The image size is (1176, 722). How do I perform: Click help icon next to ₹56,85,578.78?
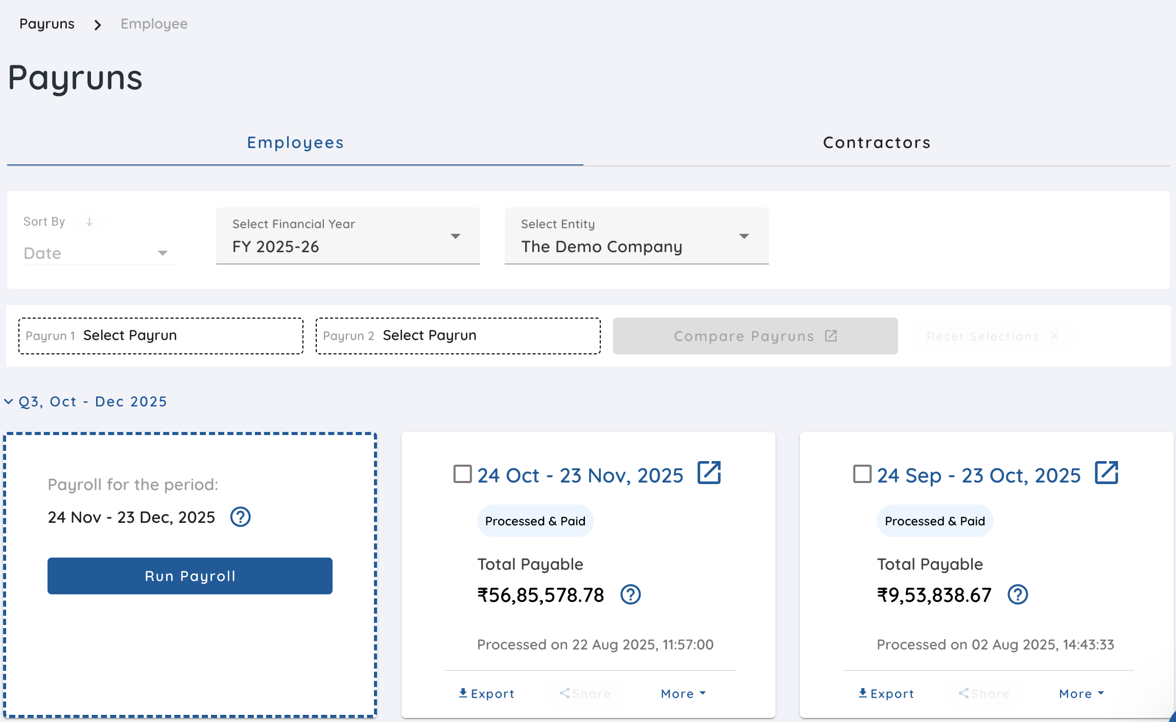(x=630, y=594)
